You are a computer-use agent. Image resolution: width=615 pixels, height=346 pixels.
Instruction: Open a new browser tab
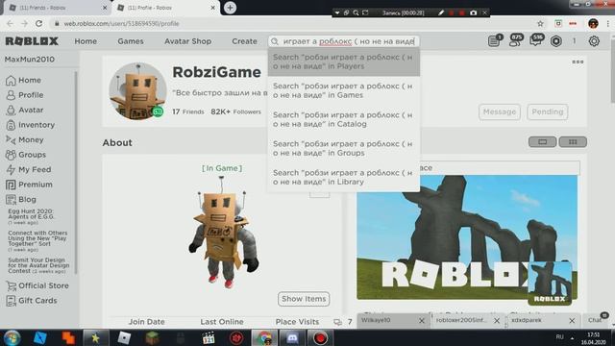[230, 8]
